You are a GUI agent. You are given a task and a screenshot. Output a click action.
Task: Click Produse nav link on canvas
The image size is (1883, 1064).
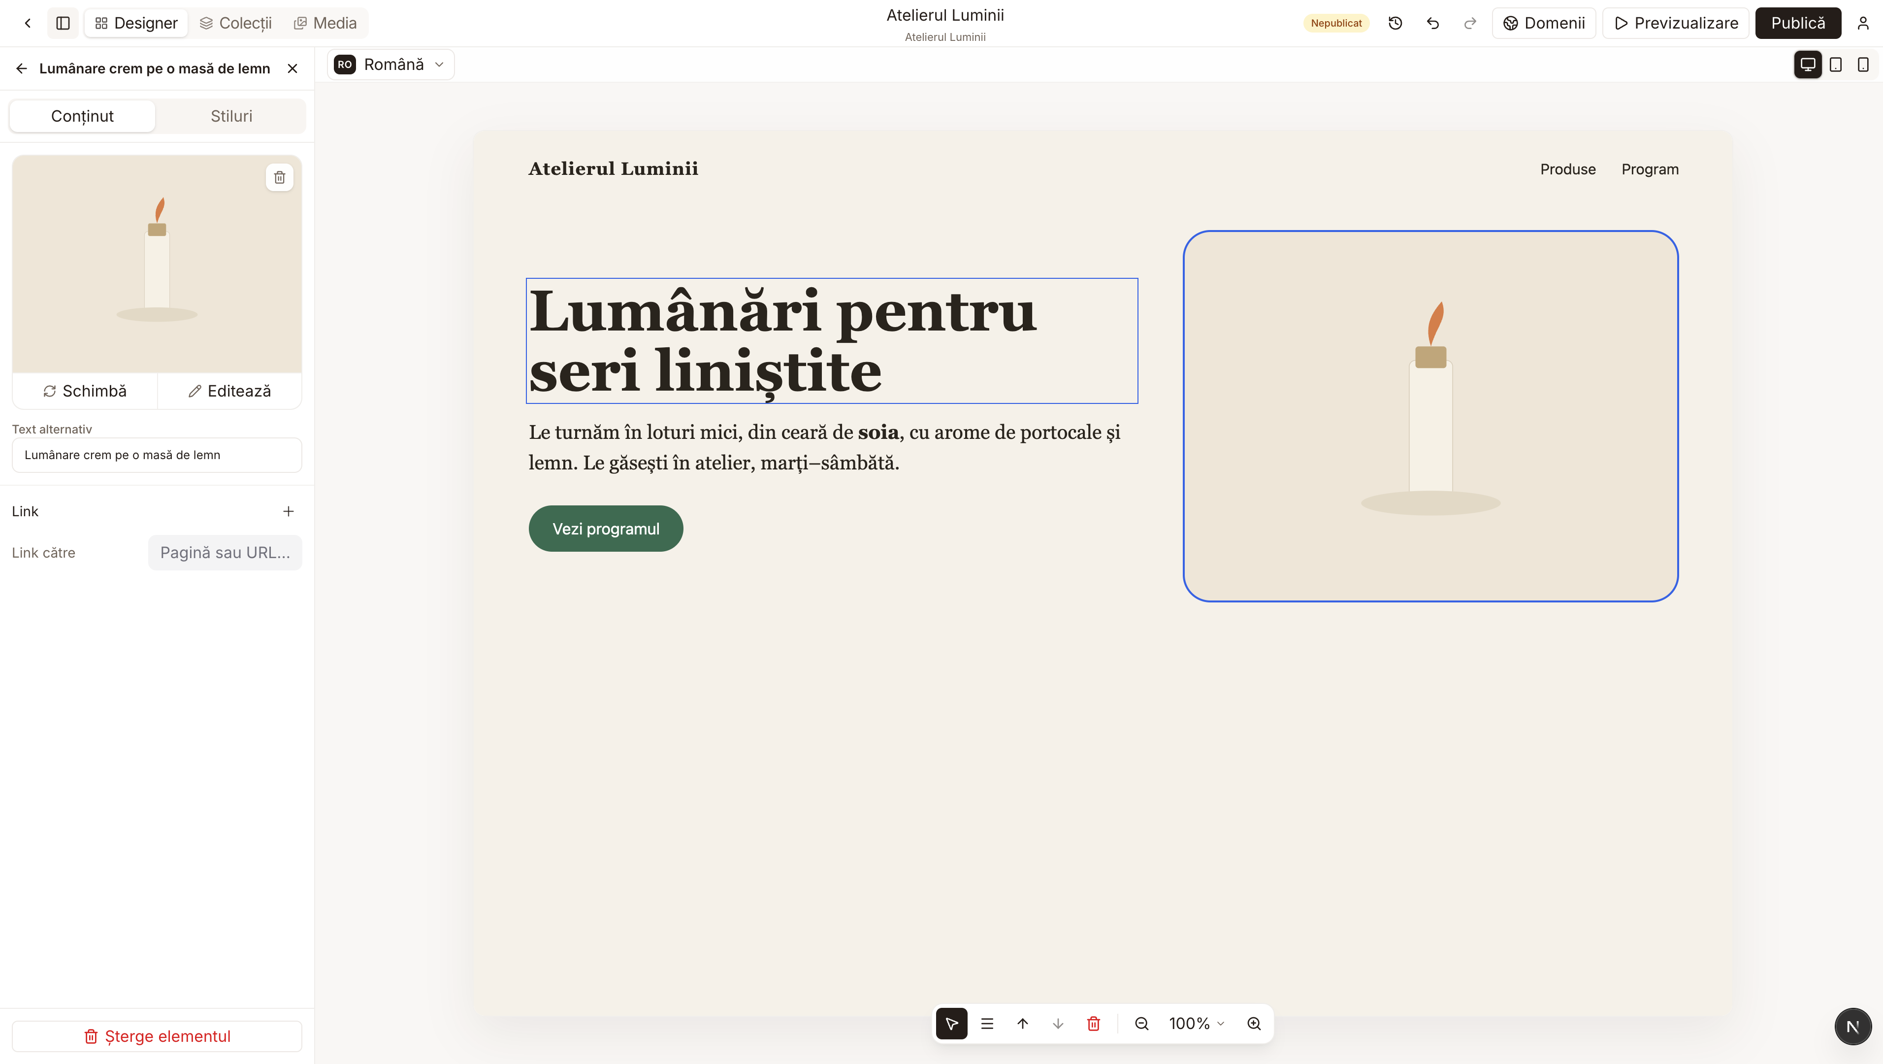[x=1568, y=169]
